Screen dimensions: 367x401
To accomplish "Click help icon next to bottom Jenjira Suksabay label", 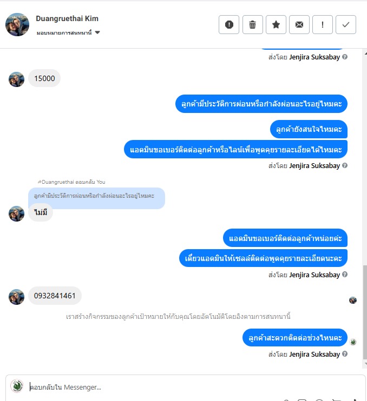I will click(x=345, y=353).
